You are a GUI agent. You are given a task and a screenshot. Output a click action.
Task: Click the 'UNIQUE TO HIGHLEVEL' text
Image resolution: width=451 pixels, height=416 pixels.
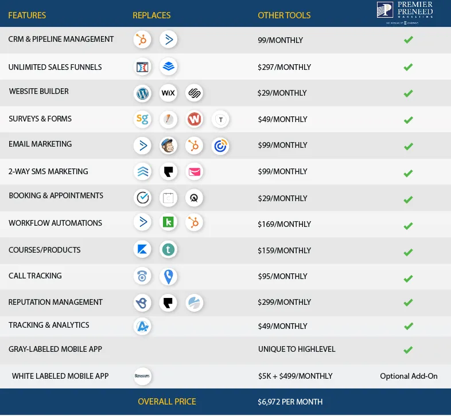pos(297,350)
